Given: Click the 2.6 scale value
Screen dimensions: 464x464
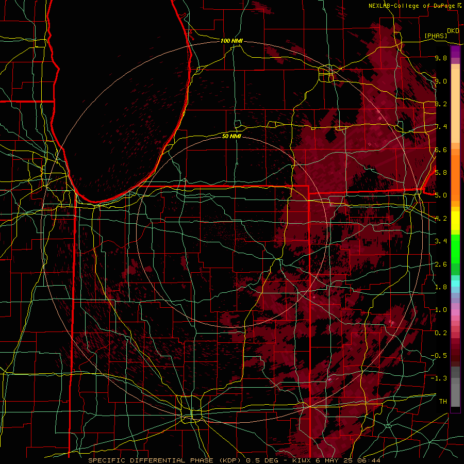Looking at the screenshot, I should [441, 264].
